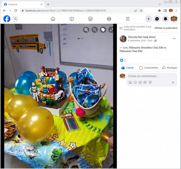
Task: Open the Marketplace icon
Action: pyautogui.click(x=90, y=19)
